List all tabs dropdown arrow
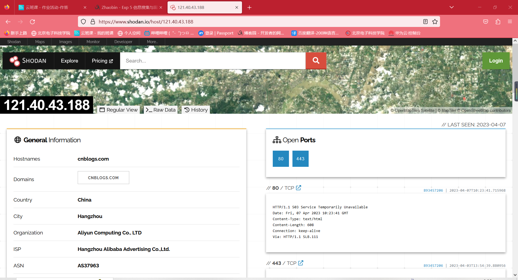518x280 pixels. point(452,7)
